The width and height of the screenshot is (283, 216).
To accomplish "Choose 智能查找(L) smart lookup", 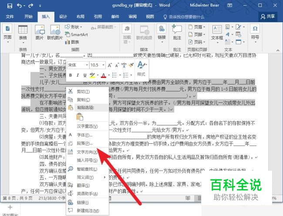I will point(88,169).
